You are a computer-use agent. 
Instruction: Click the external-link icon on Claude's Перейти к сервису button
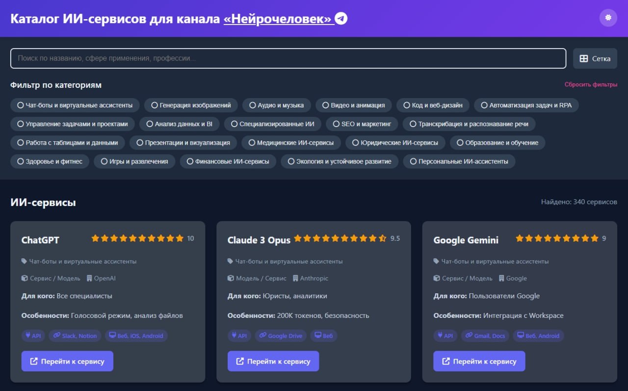click(x=239, y=361)
